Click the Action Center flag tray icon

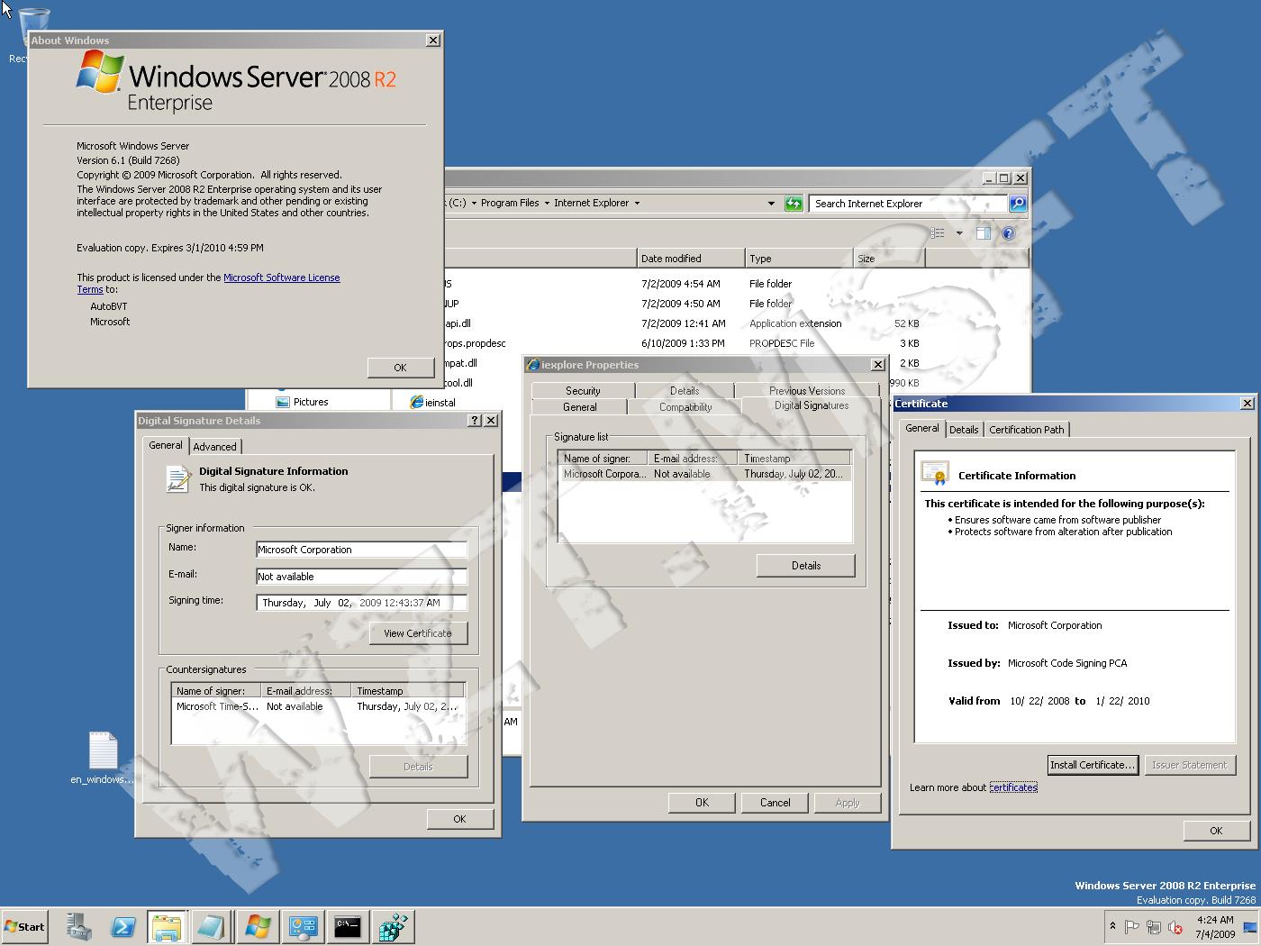coord(1132,926)
